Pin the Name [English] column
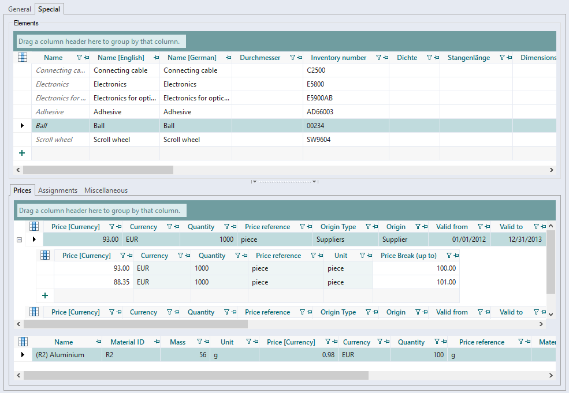This screenshot has height=393, width=569. point(157,58)
